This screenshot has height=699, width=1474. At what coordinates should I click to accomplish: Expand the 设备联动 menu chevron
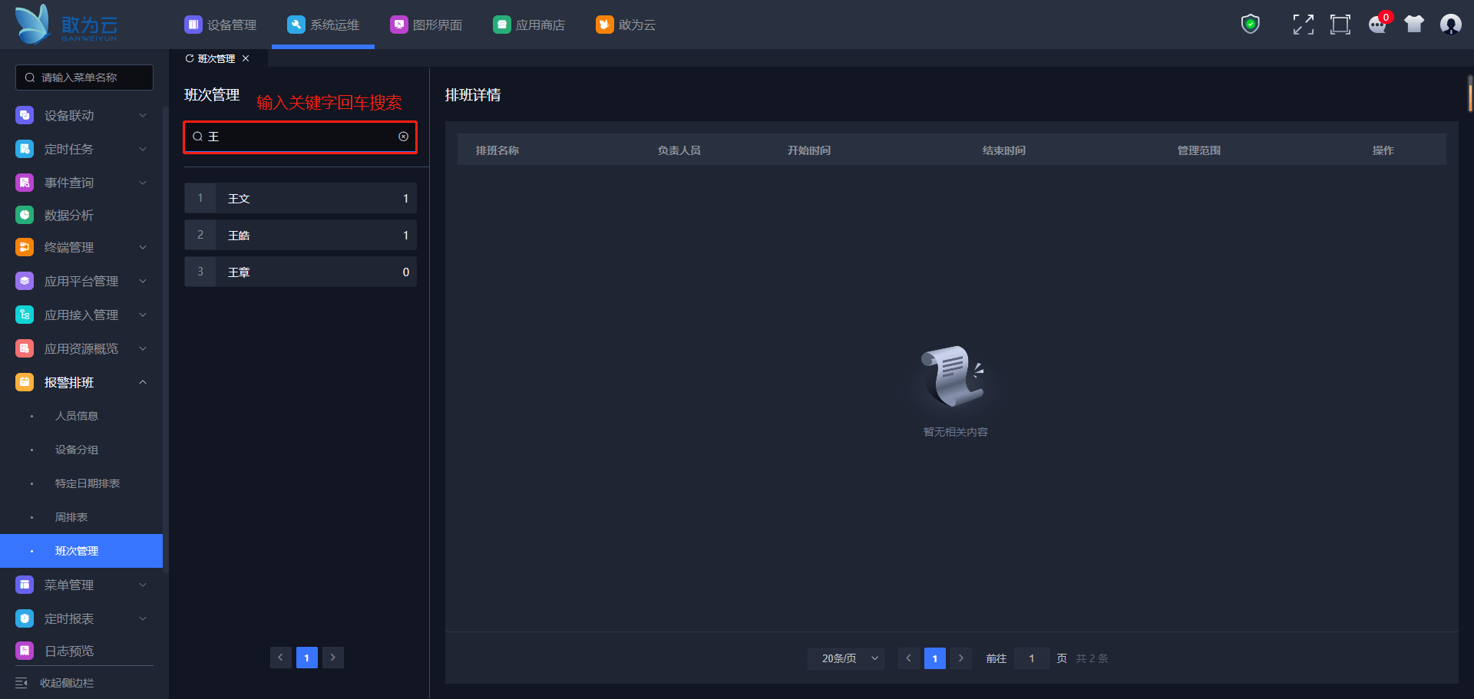(x=143, y=115)
